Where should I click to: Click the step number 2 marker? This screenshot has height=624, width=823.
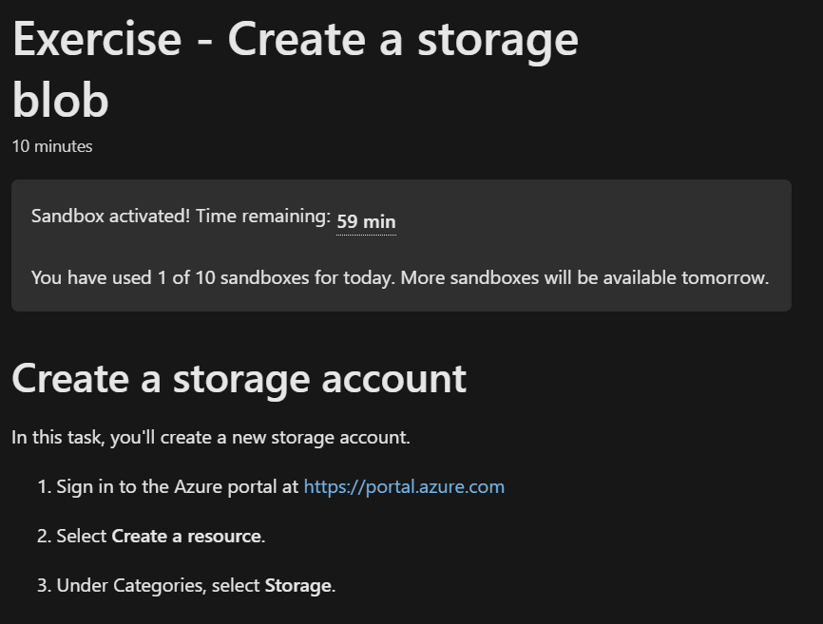pos(43,537)
